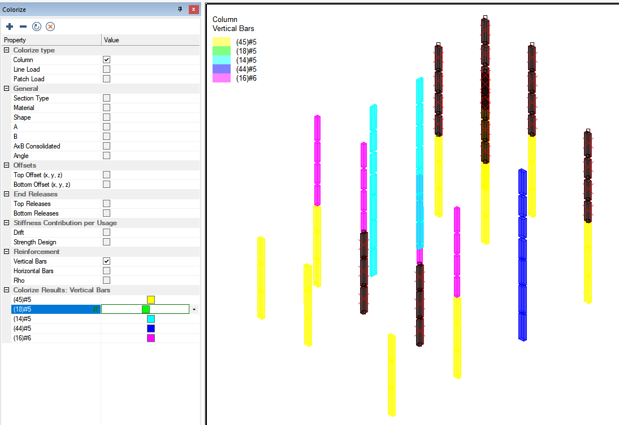Enable the Line Load checkbox

106,69
